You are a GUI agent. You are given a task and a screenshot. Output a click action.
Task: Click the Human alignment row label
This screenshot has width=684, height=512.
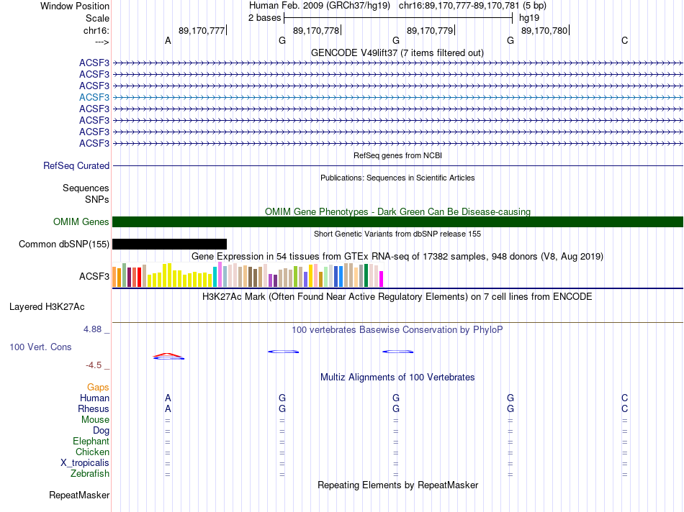click(x=94, y=398)
